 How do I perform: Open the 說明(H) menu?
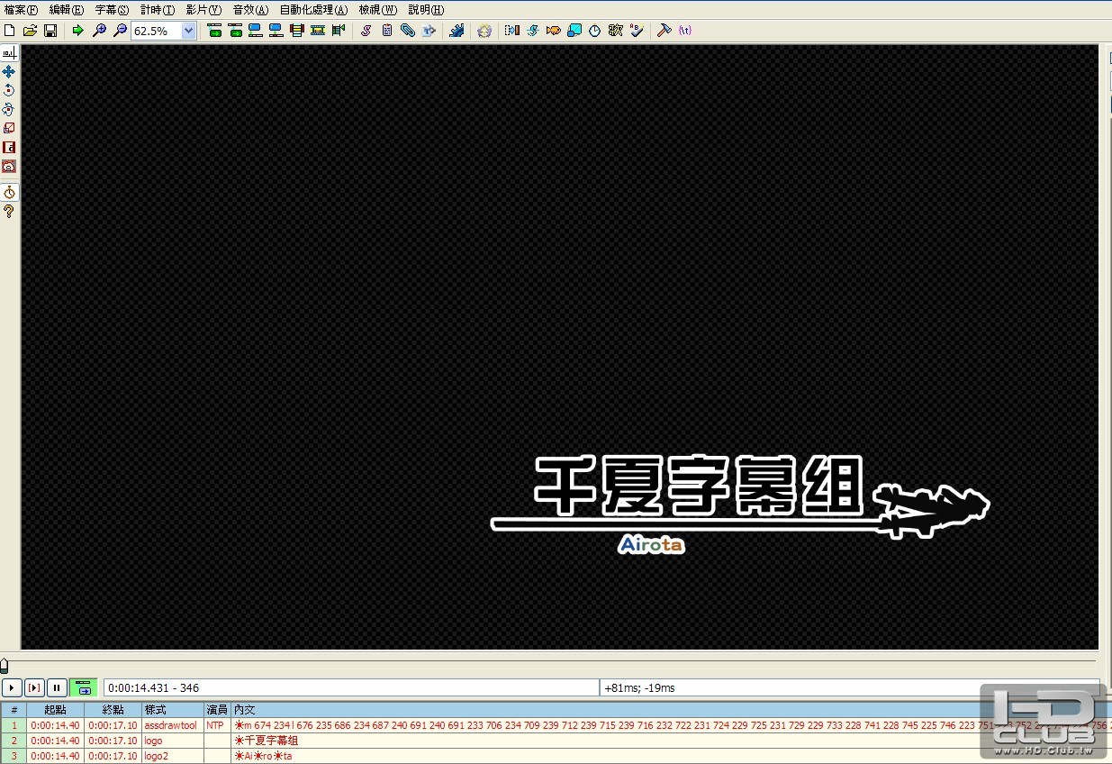click(x=426, y=10)
